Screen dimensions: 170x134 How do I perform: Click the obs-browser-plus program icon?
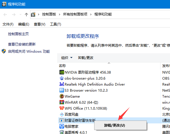pos(62,78)
